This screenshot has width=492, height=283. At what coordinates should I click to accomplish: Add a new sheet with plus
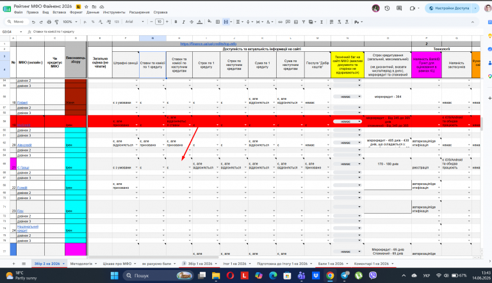click(x=13, y=264)
